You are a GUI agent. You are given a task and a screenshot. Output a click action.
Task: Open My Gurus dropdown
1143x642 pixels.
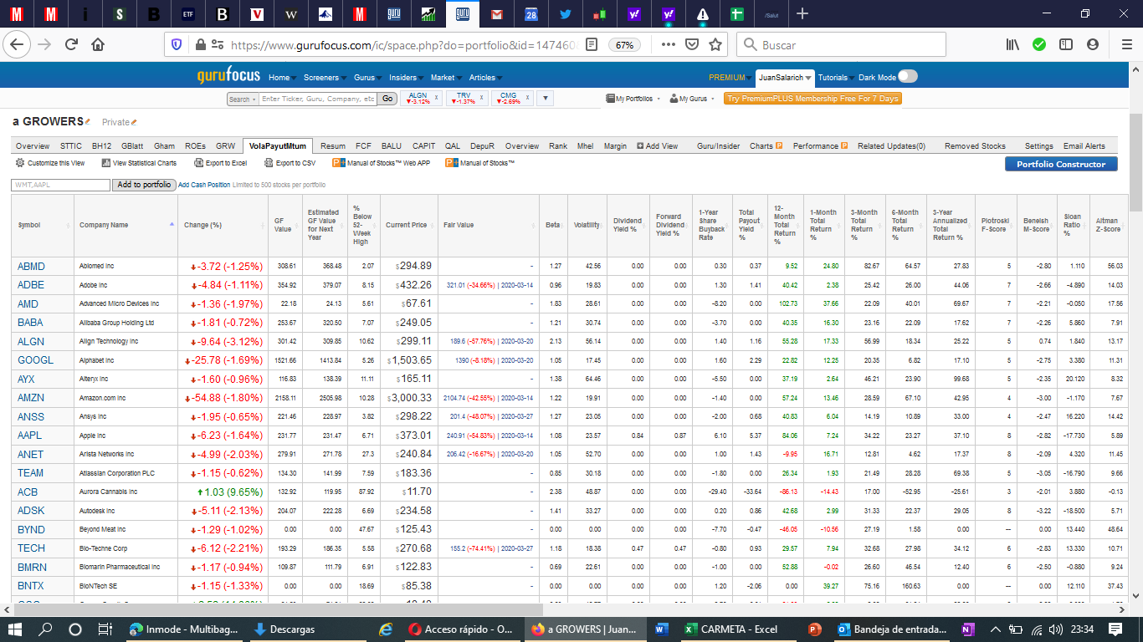(691, 99)
